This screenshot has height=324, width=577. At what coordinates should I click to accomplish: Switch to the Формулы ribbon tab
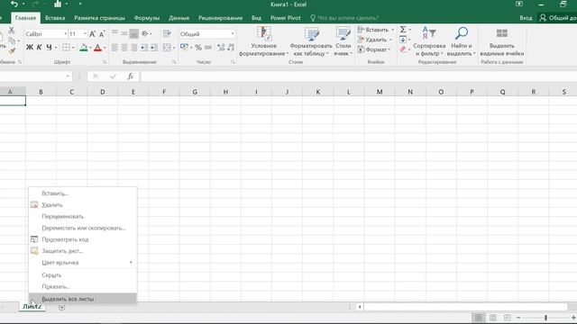tap(146, 18)
